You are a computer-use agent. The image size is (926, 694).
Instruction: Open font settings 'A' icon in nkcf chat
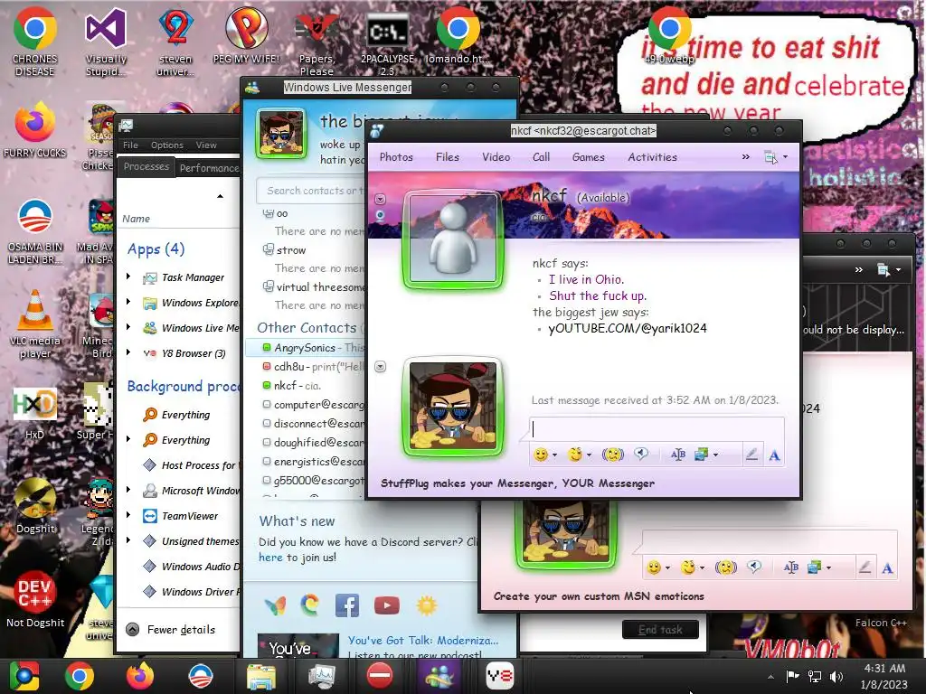tap(774, 455)
